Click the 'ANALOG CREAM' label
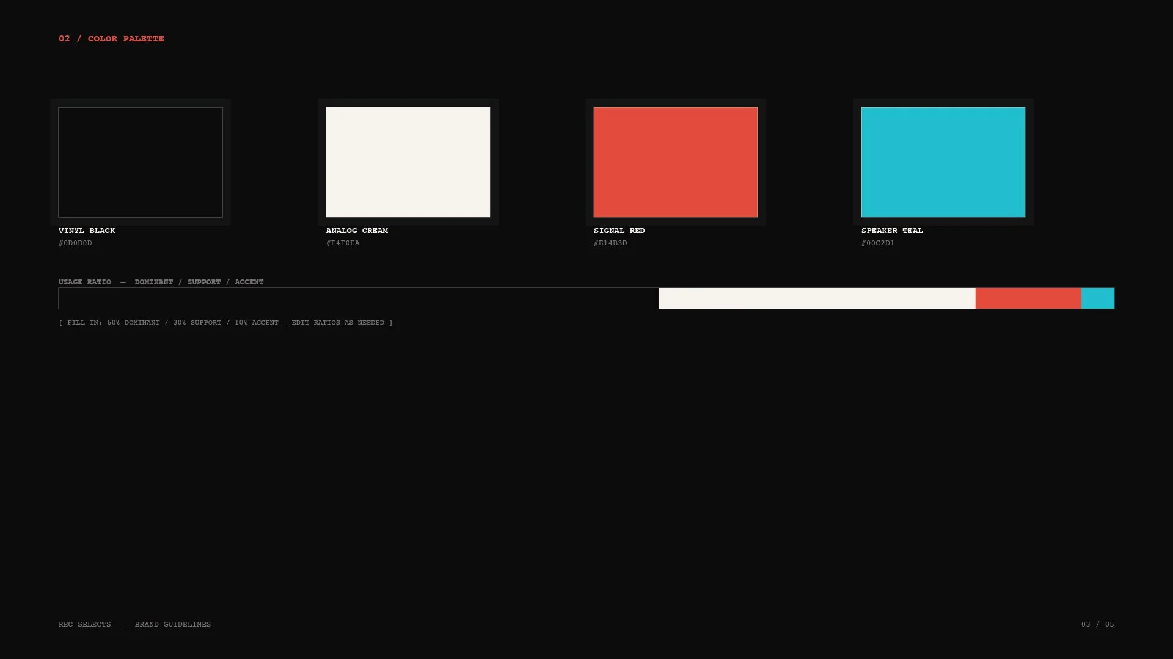The image size is (1173, 659). 357,231
